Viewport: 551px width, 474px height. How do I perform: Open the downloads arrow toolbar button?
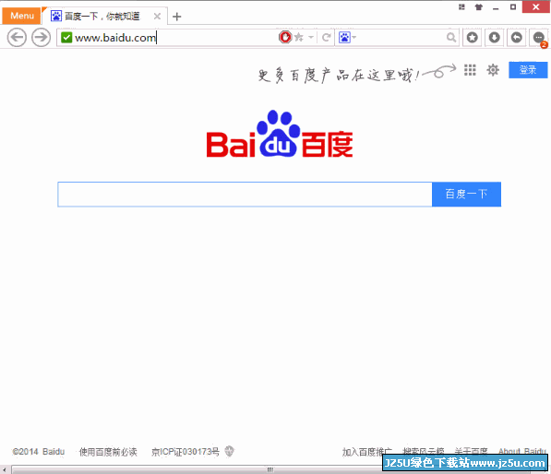(x=494, y=37)
